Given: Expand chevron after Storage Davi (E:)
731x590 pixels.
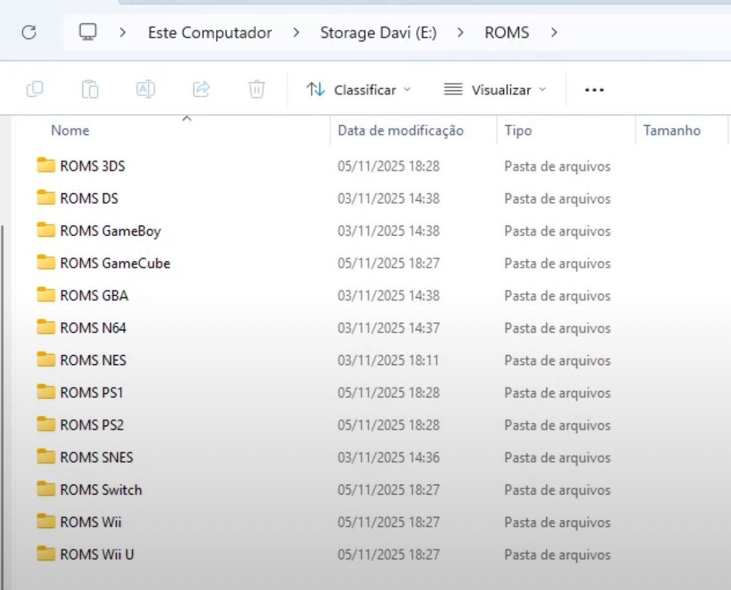Looking at the screenshot, I should pos(460,33).
